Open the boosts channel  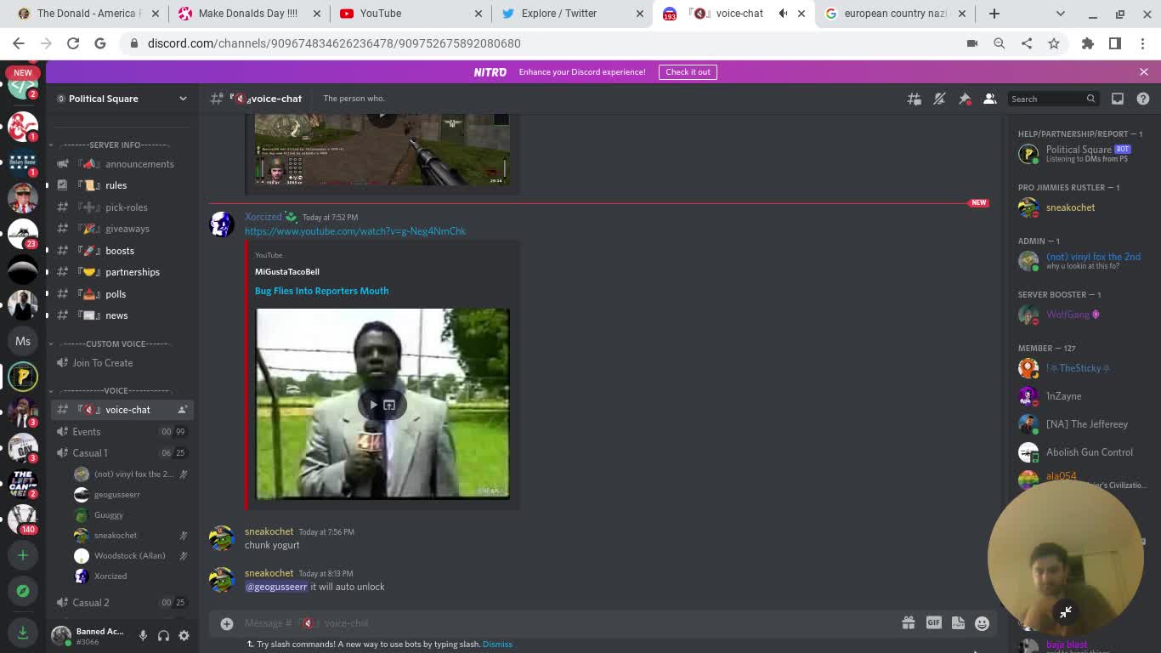pyautogui.click(x=122, y=251)
